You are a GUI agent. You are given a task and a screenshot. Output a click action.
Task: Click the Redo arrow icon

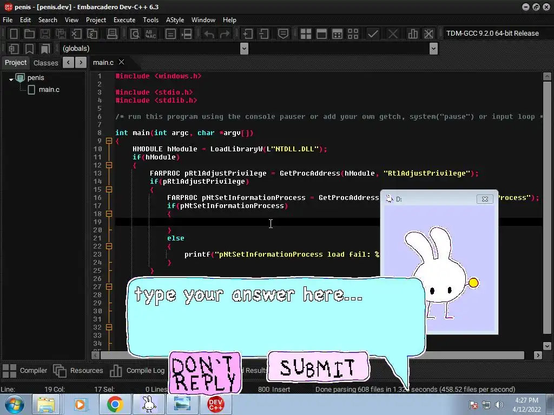tap(225, 34)
